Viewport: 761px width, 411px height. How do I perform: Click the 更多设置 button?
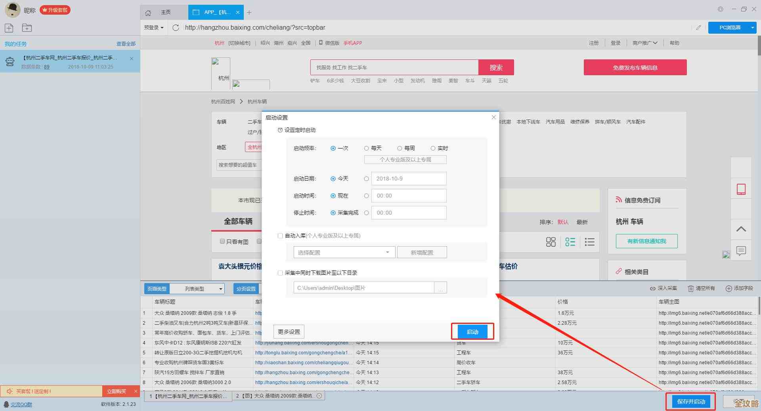[289, 332]
